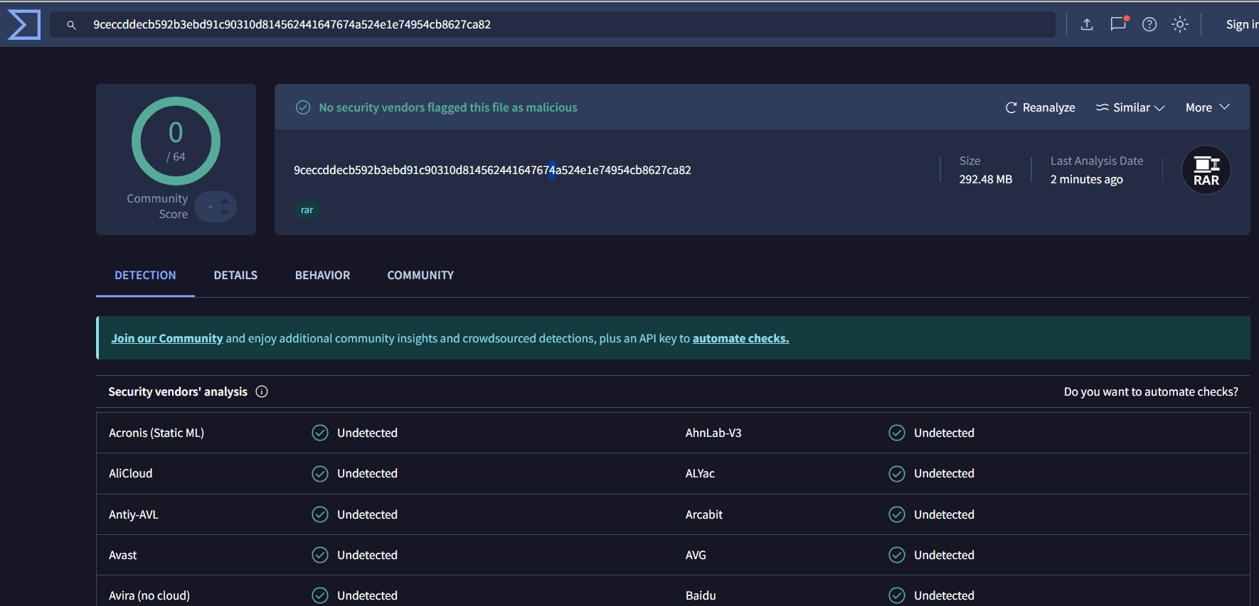Click the RAR file type icon
This screenshot has width=1259, height=606.
click(x=1206, y=170)
